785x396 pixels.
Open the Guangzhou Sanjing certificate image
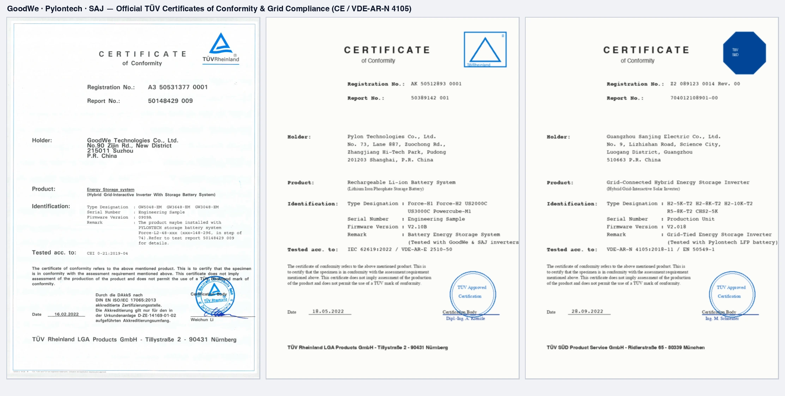tap(652, 198)
